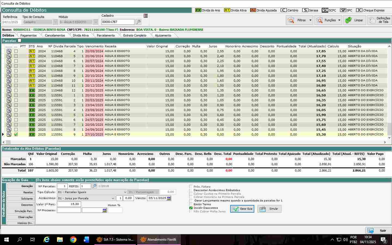The image size is (392, 245).
Task: Open Google Chrome from the taskbar
Action: tap(73, 240)
